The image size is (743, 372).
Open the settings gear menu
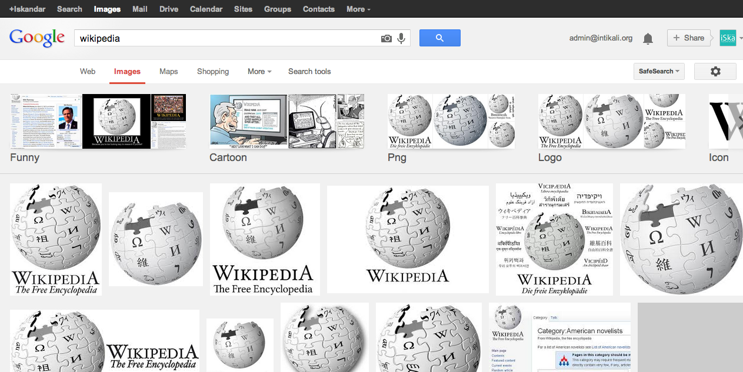[715, 71]
